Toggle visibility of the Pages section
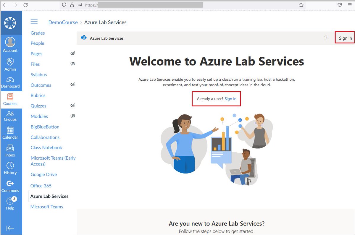Viewport: 355px width, 235px height. pyautogui.click(x=73, y=53)
